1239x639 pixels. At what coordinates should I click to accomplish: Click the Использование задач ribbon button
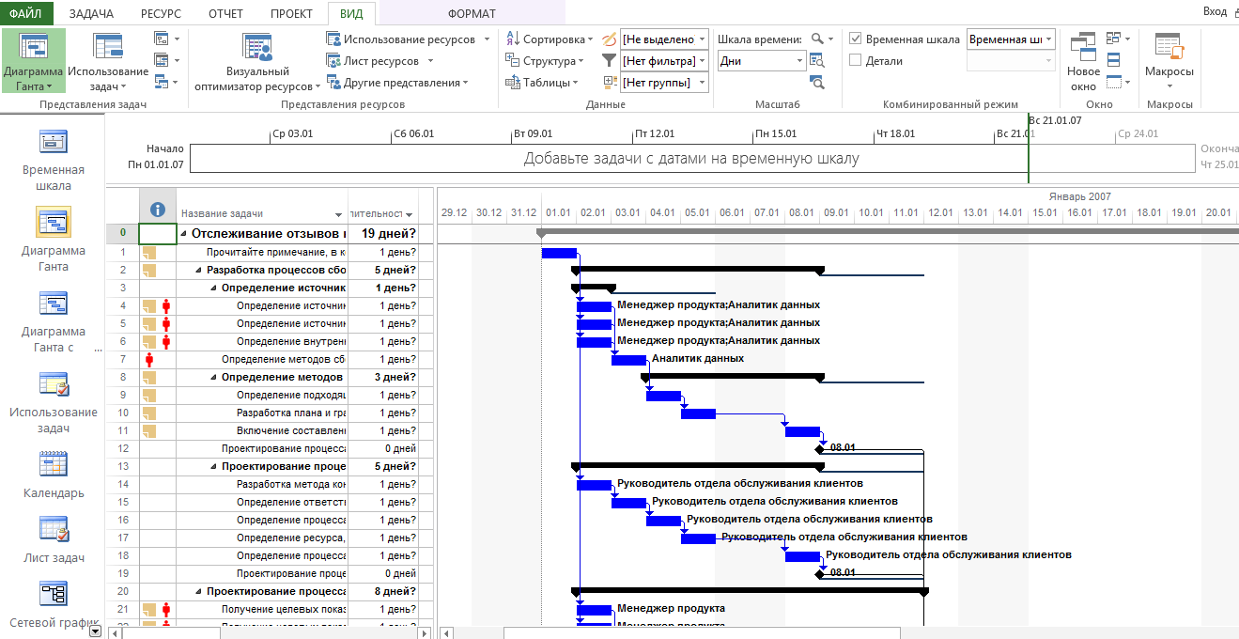click(108, 61)
